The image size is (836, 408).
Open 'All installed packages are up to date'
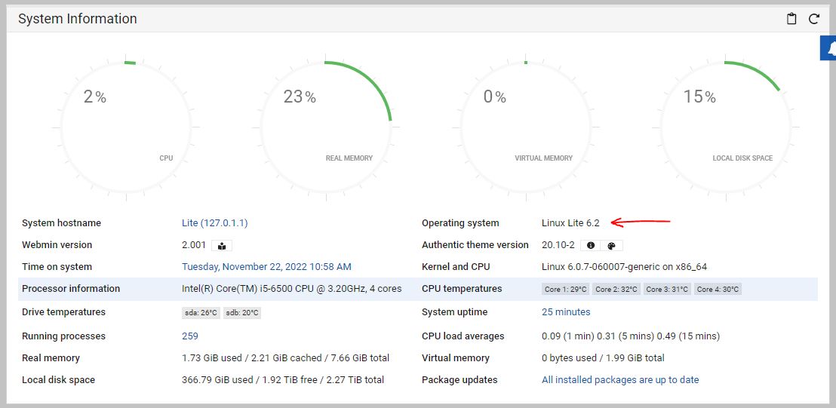click(620, 380)
